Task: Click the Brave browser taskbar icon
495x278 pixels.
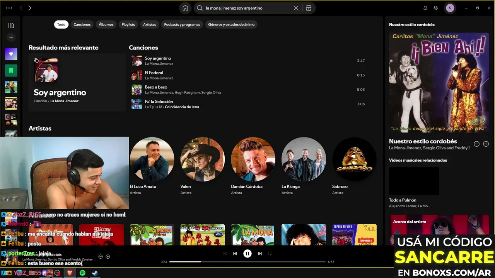Action: 70,273
